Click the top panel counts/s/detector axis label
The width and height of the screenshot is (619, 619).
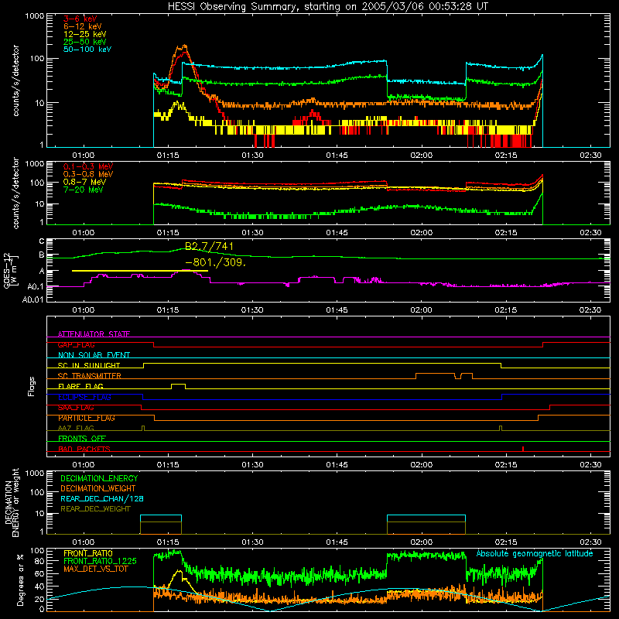point(16,80)
